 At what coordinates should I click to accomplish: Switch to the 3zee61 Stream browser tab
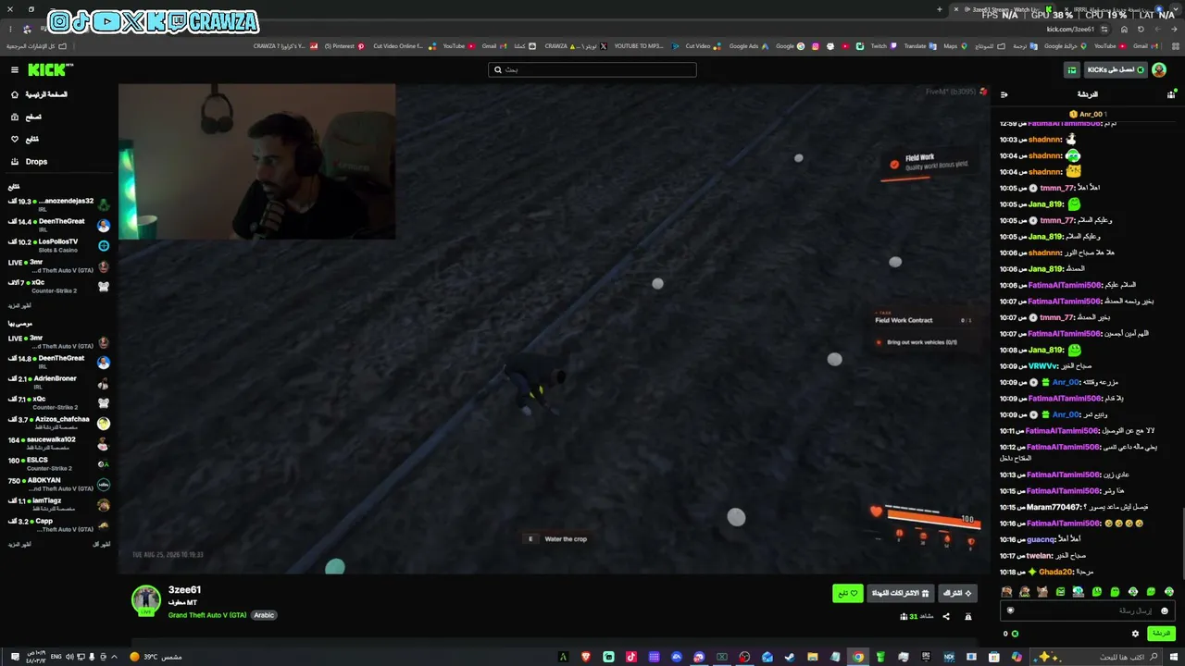pyautogui.click(x=1003, y=9)
